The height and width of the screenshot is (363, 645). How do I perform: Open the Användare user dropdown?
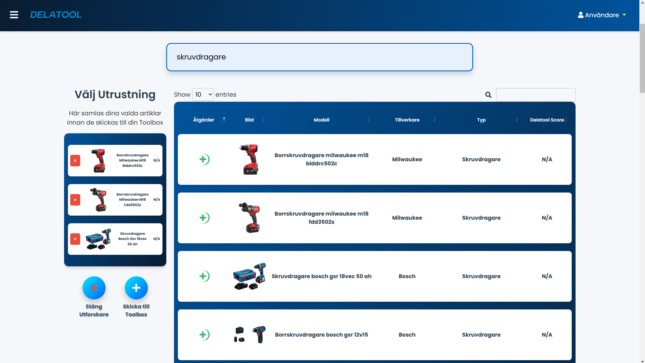[602, 15]
